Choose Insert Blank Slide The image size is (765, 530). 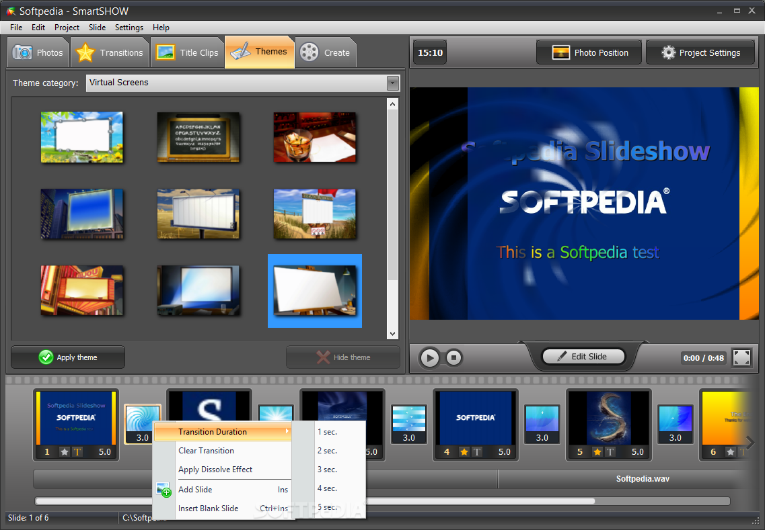[x=223, y=508]
